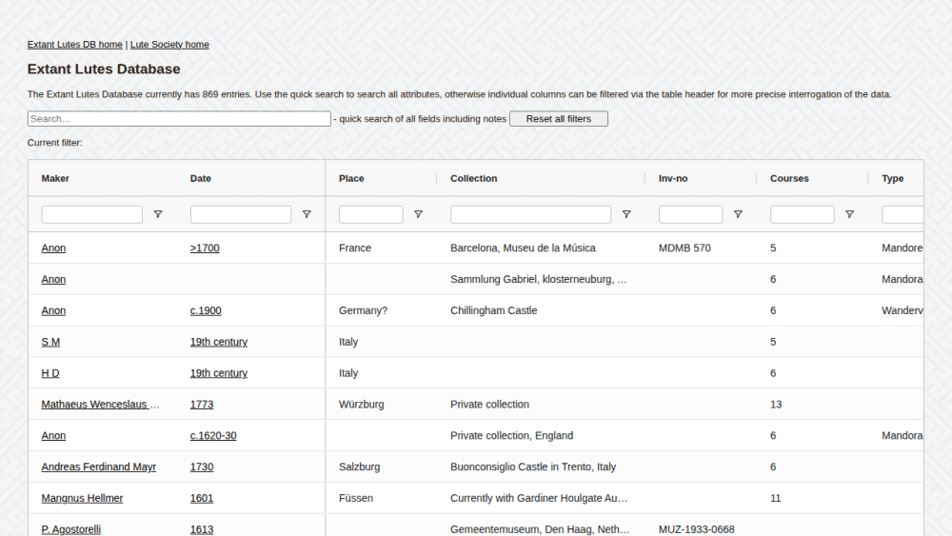Image resolution: width=952 pixels, height=536 pixels.
Task: Open the Collection column filter icon
Action: [x=626, y=214]
